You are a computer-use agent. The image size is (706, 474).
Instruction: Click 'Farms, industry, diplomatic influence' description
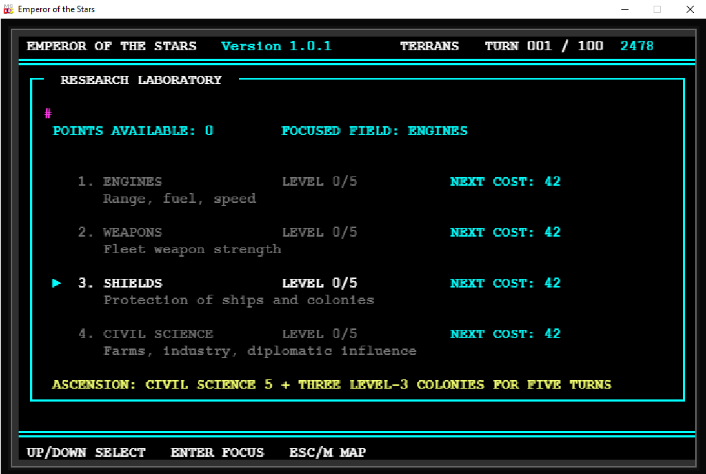pyautogui.click(x=260, y=351)
